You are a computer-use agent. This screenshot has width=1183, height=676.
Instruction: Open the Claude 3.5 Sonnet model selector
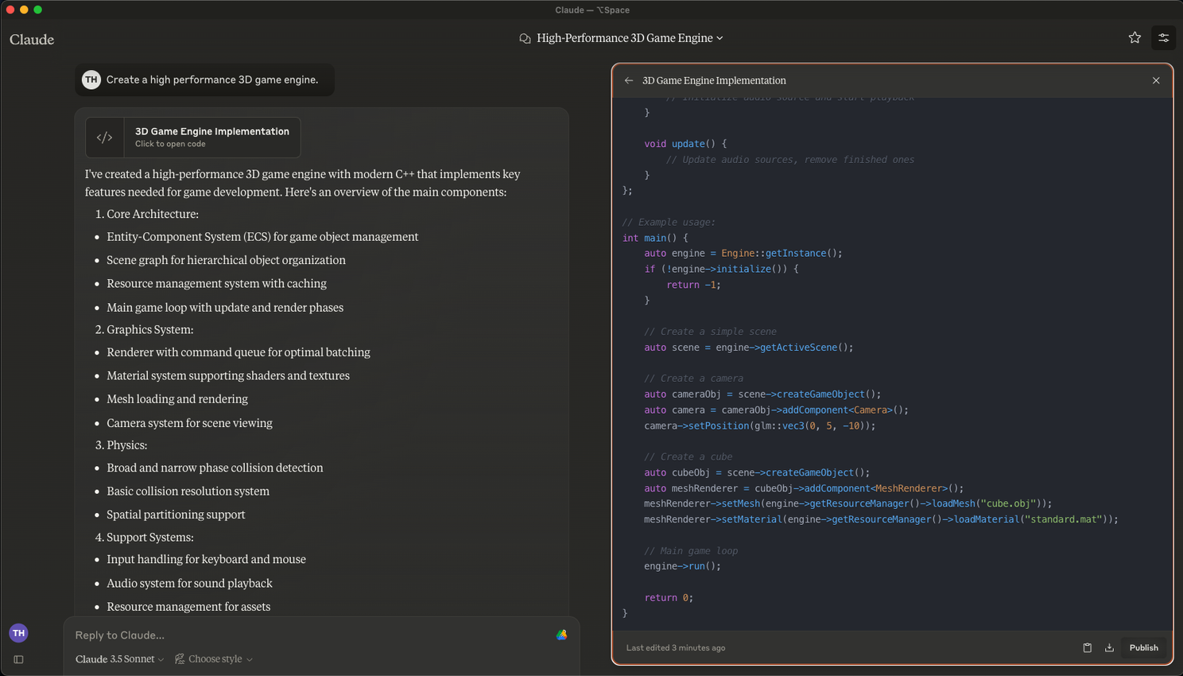[x=119, y=659]
